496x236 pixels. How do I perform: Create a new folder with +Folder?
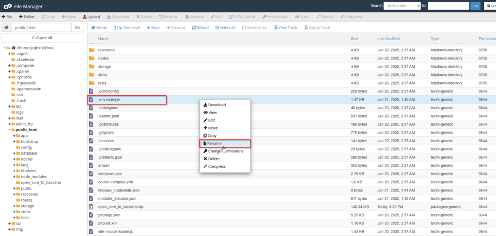coord(27,17)
